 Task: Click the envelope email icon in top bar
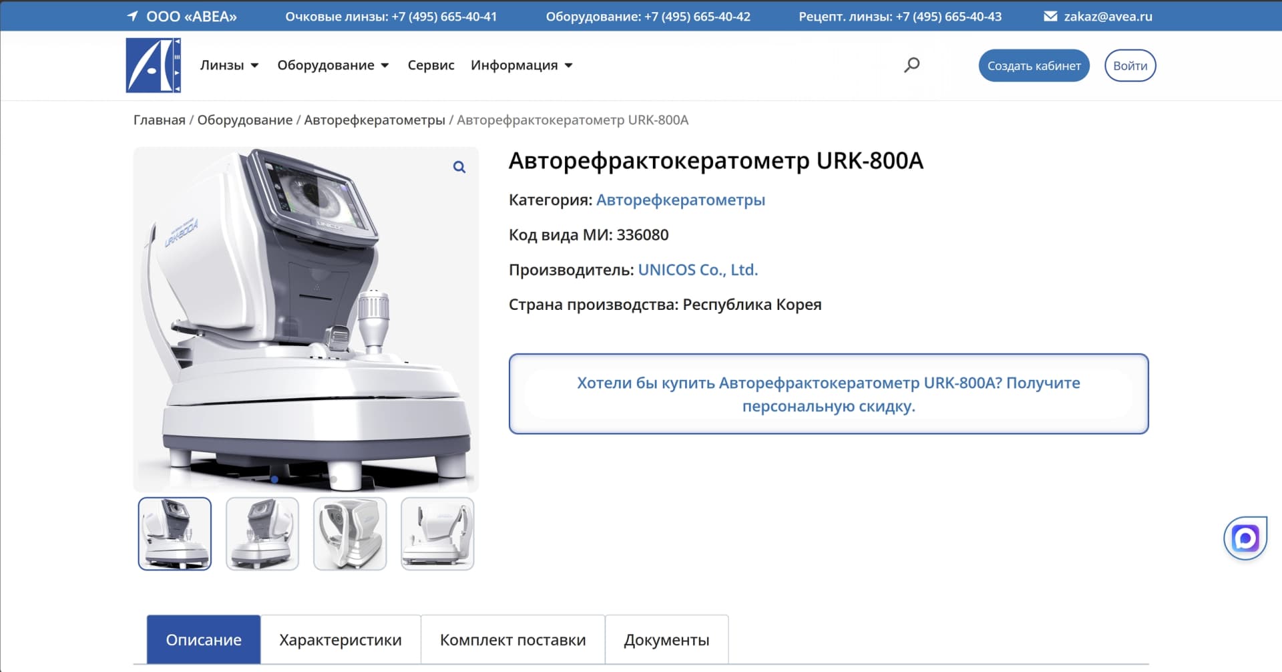coord(1050,16)
